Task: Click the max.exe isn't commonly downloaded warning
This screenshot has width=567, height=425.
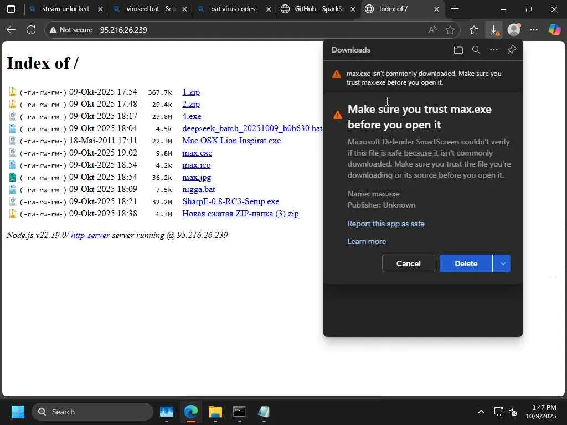Action: point(422,78)
